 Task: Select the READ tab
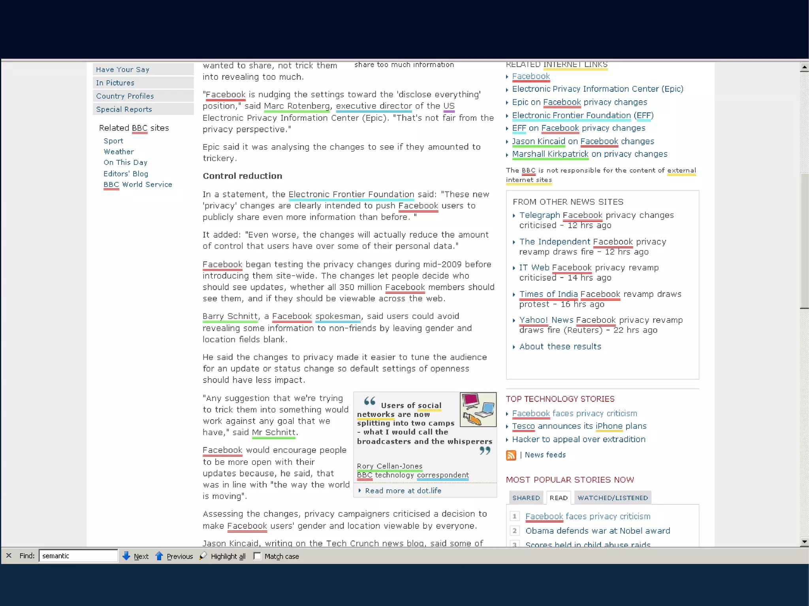558,498
